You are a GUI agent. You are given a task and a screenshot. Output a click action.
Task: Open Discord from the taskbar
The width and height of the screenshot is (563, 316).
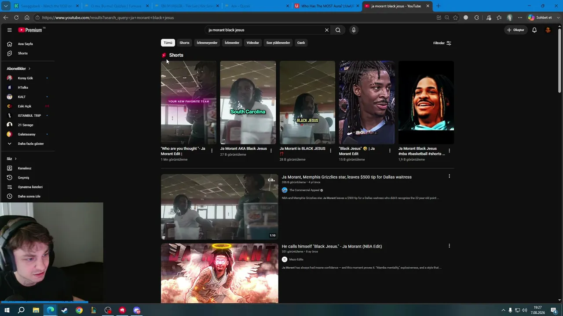coord(137,310)
